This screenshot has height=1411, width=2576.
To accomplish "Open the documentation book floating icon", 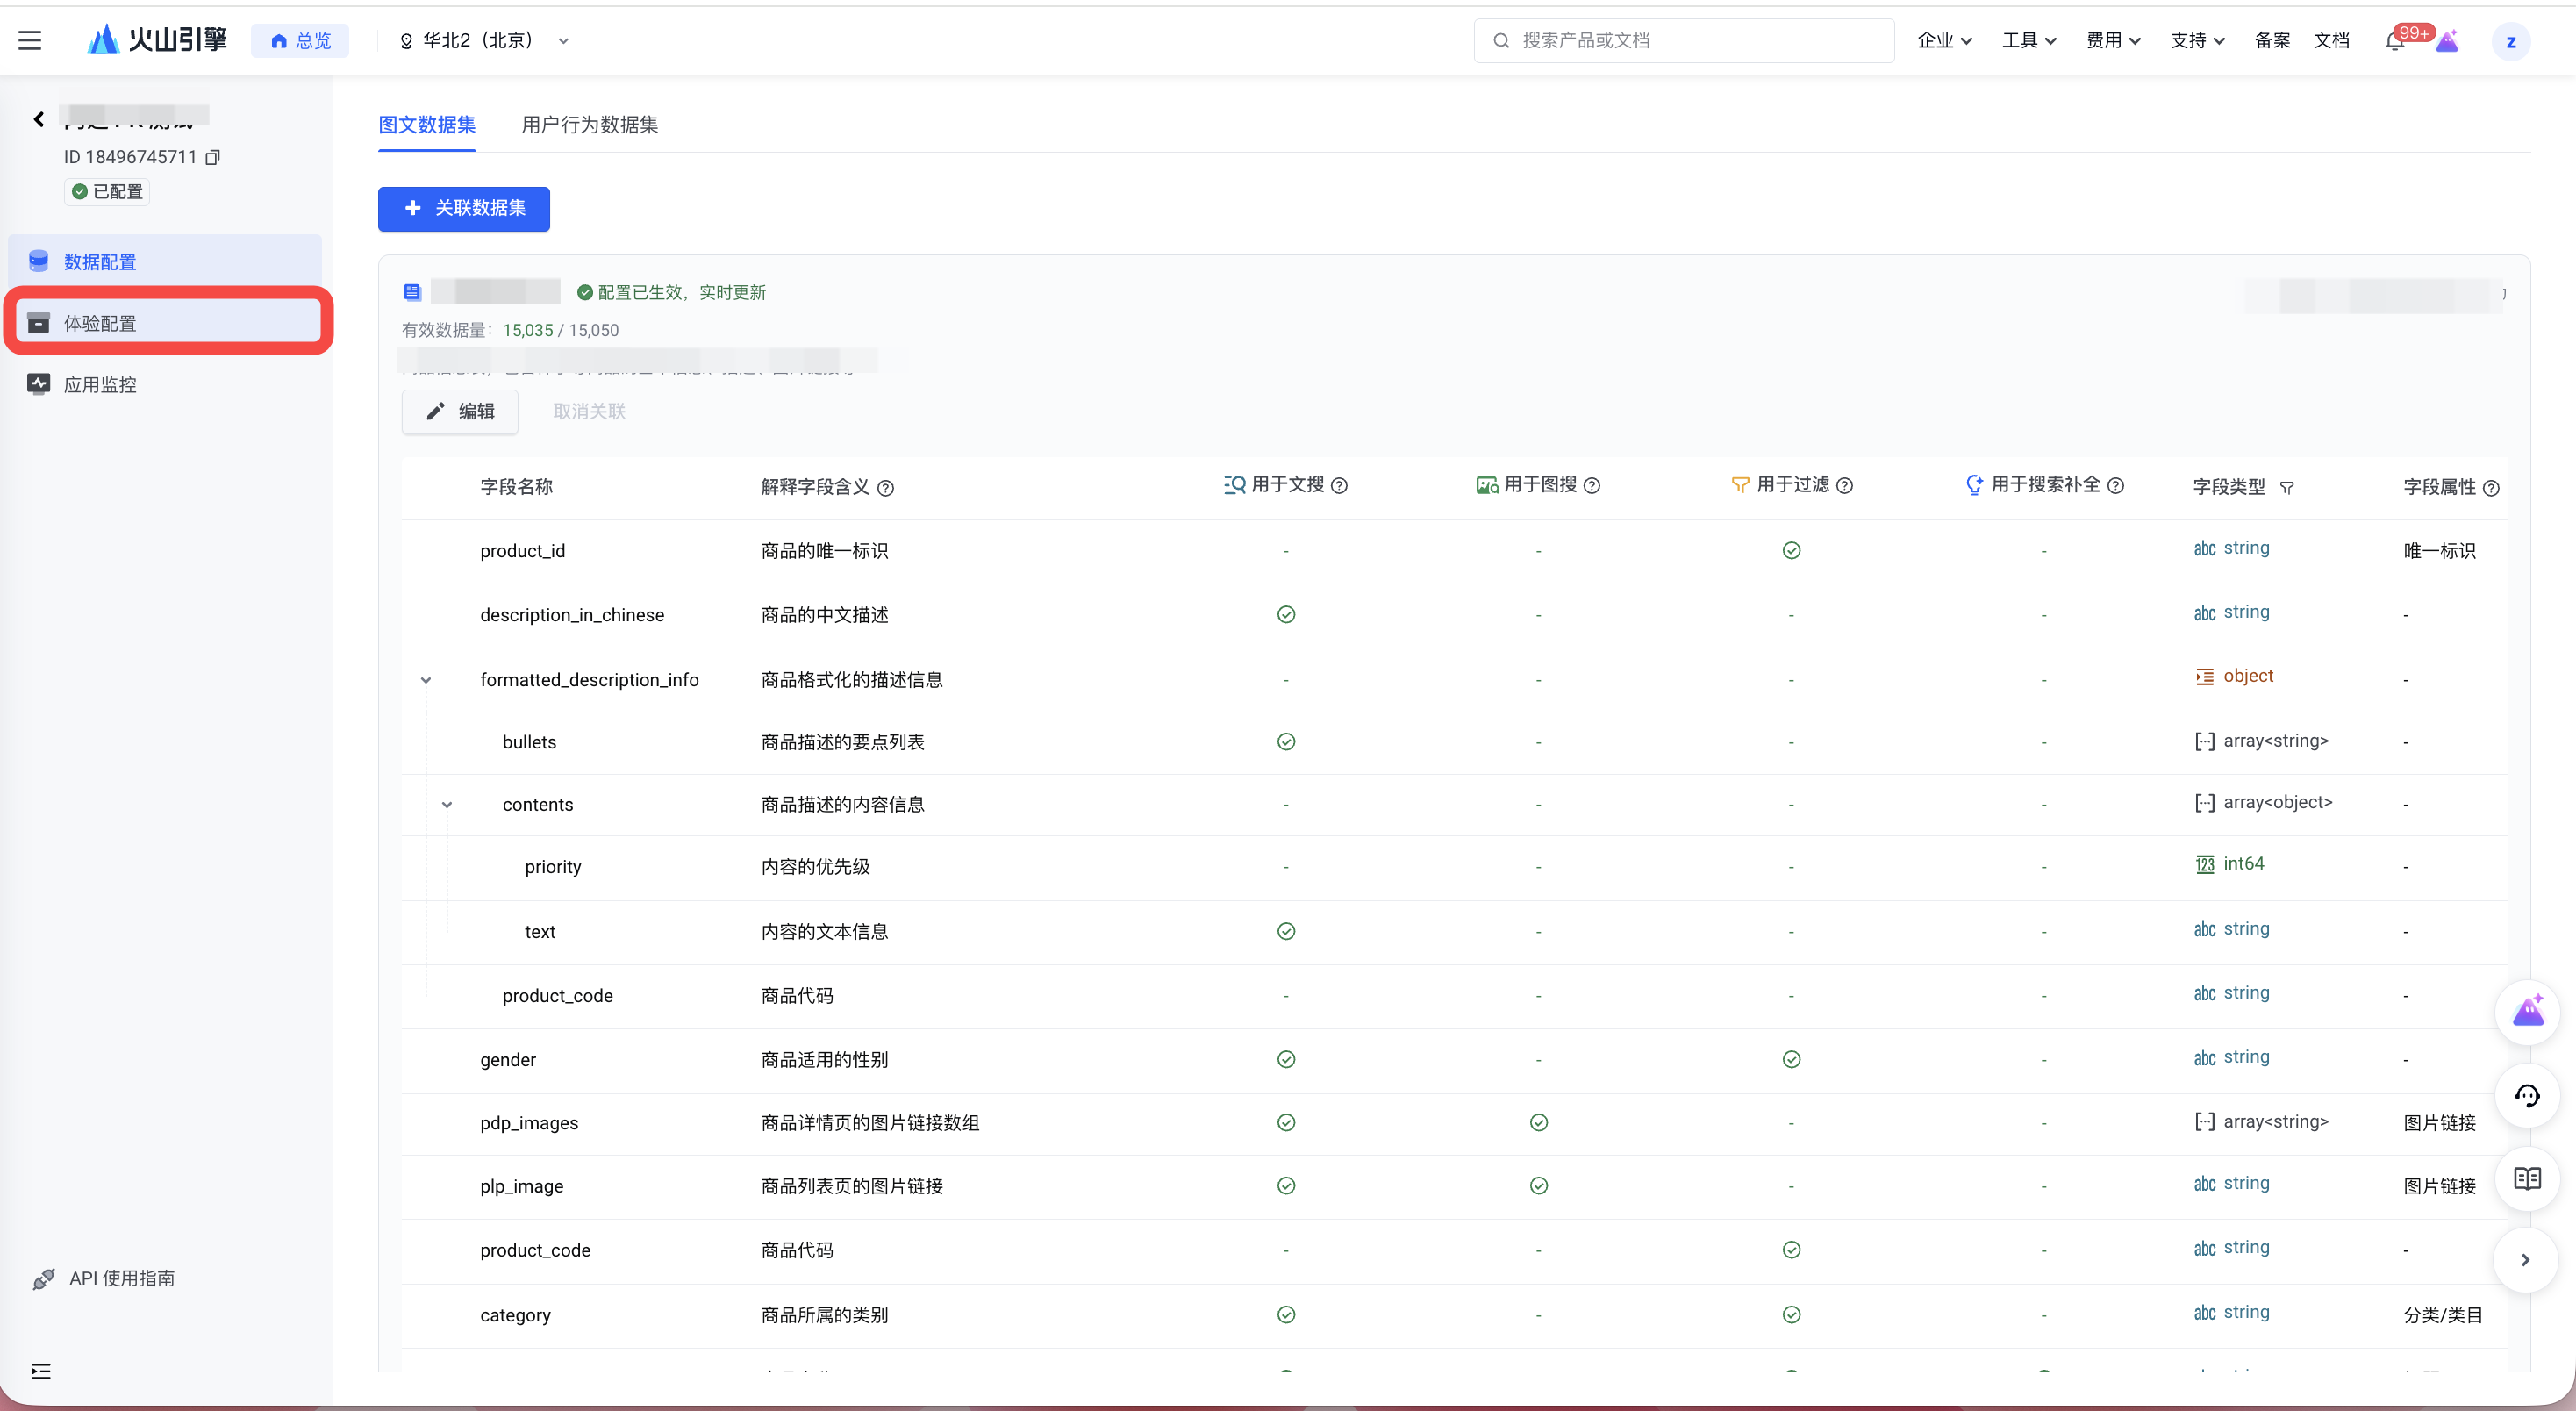I will tap(2527, 1178).
